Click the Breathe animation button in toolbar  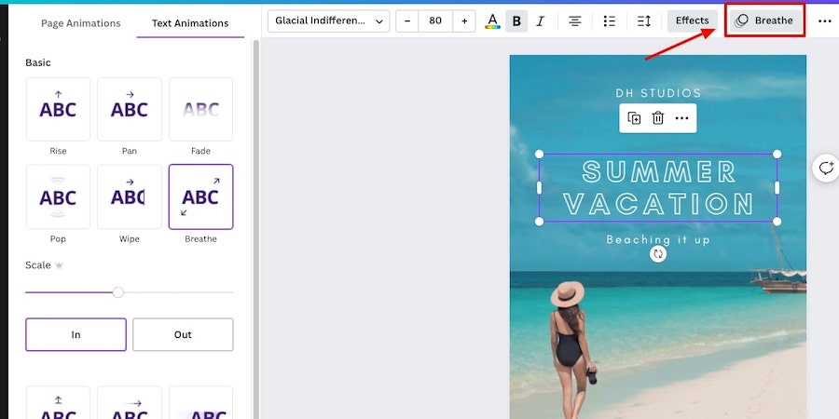click(765, 20)
